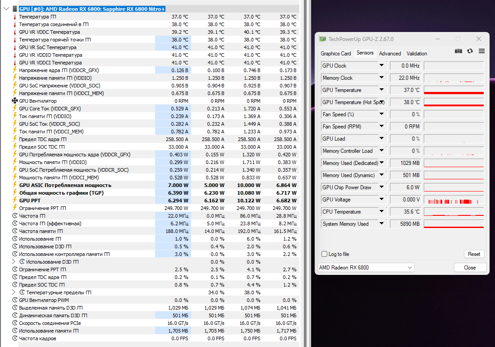Open GPU Voltage sensor dropdown arrow
495x347 pixels.
point(381,199)
